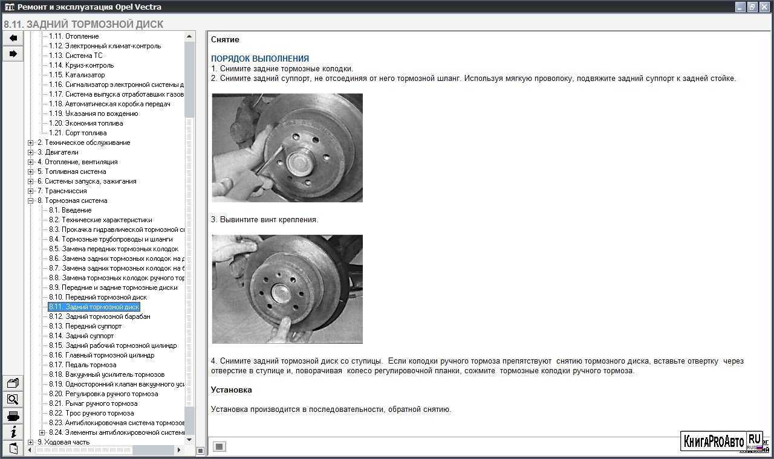Open the contents folders icon in sidebar

coord(13,383)
